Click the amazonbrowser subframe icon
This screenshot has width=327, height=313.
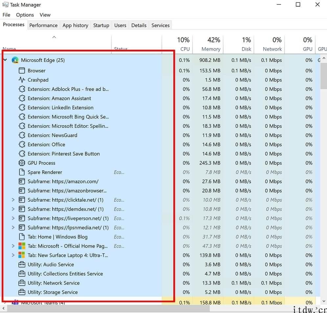click(x=22, y=191)
